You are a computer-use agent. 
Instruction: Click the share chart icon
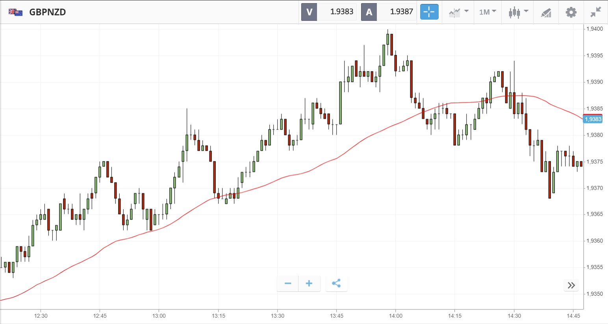(x=336, y=284)
